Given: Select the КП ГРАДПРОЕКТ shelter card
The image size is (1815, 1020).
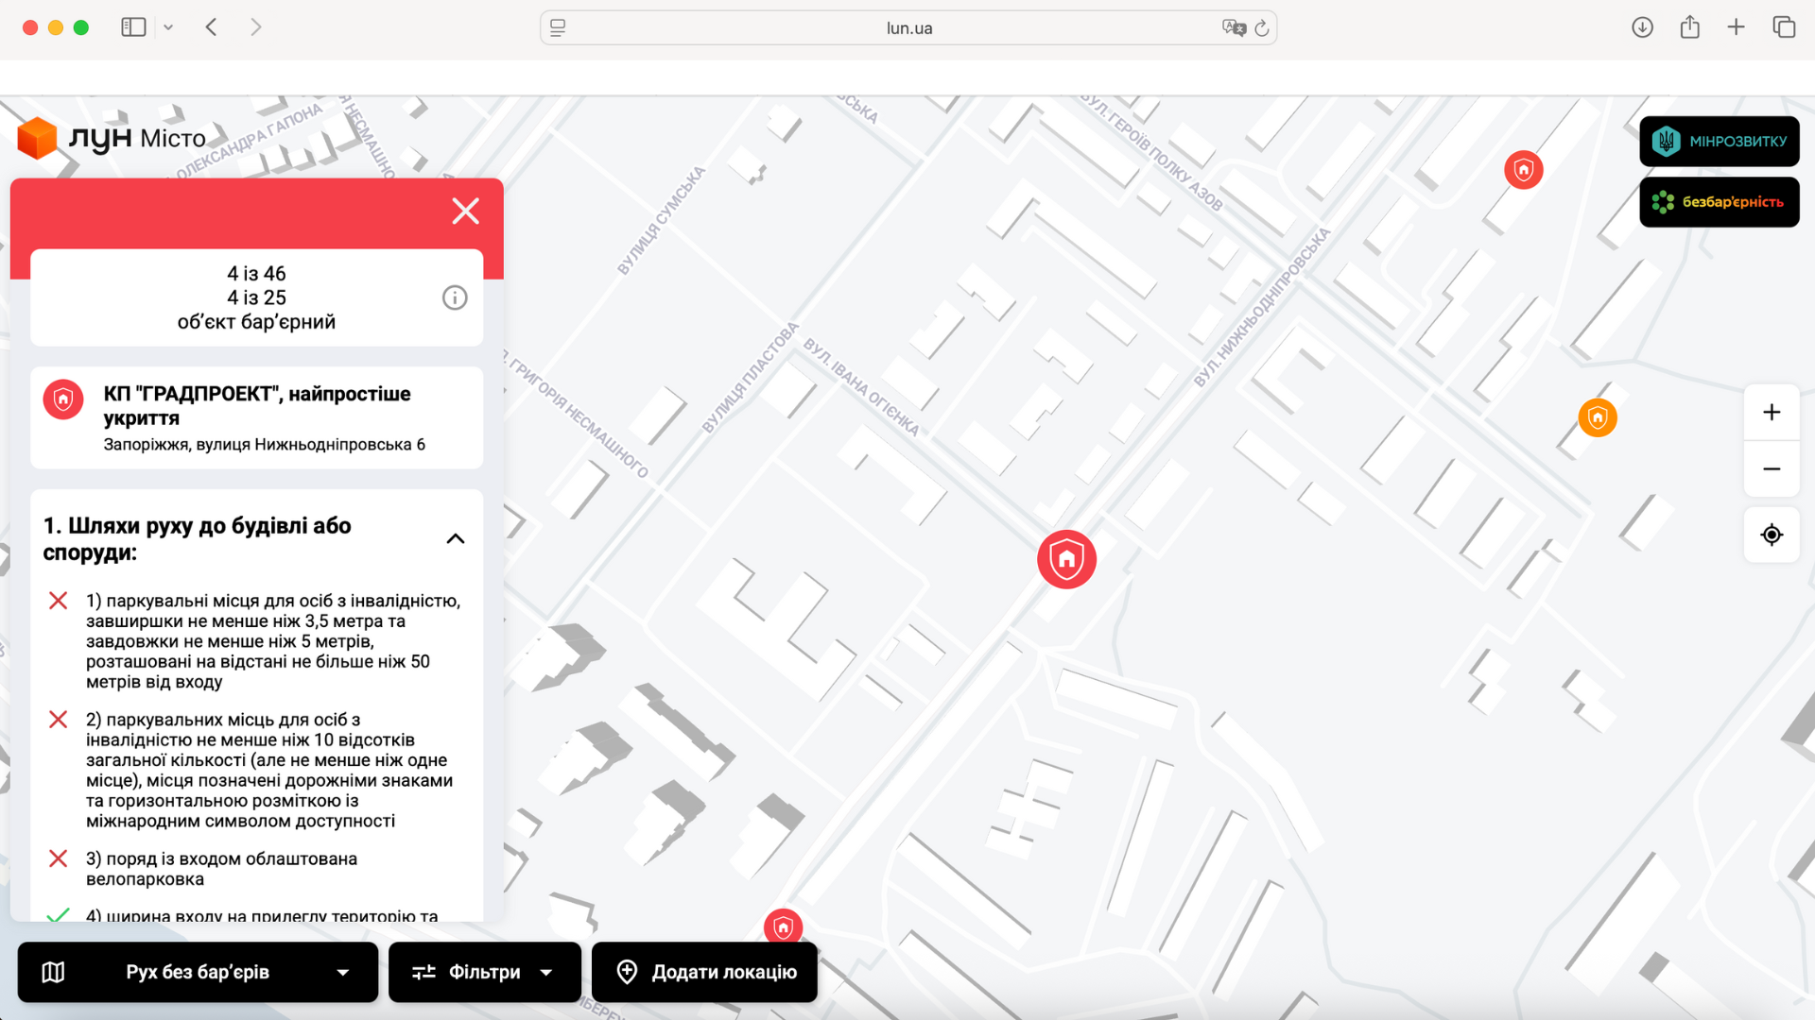Looking at the screenshot, I should [x=256, y=417].
